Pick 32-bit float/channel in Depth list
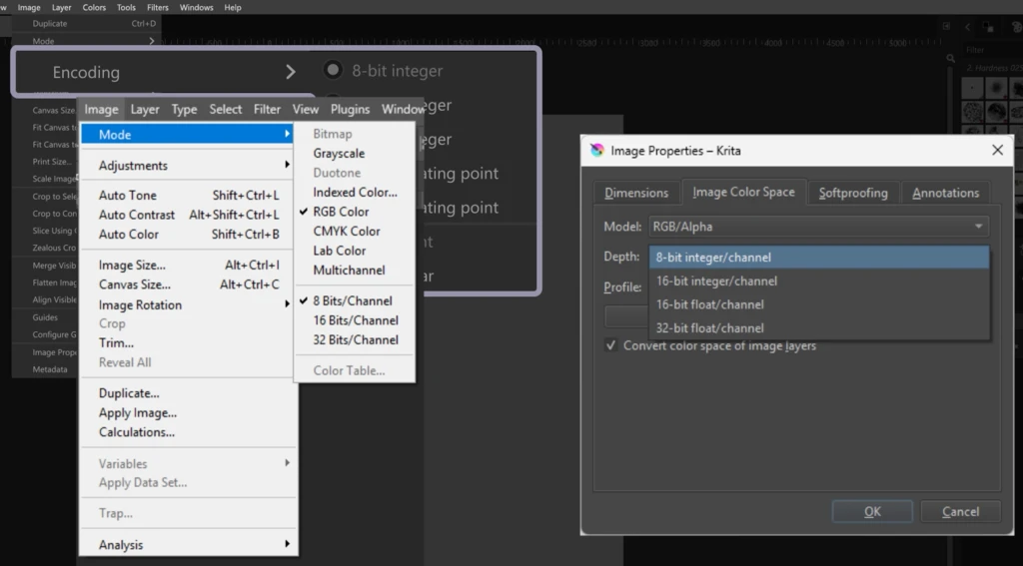This screenshot has width=1023, height=566. [819, 328]
